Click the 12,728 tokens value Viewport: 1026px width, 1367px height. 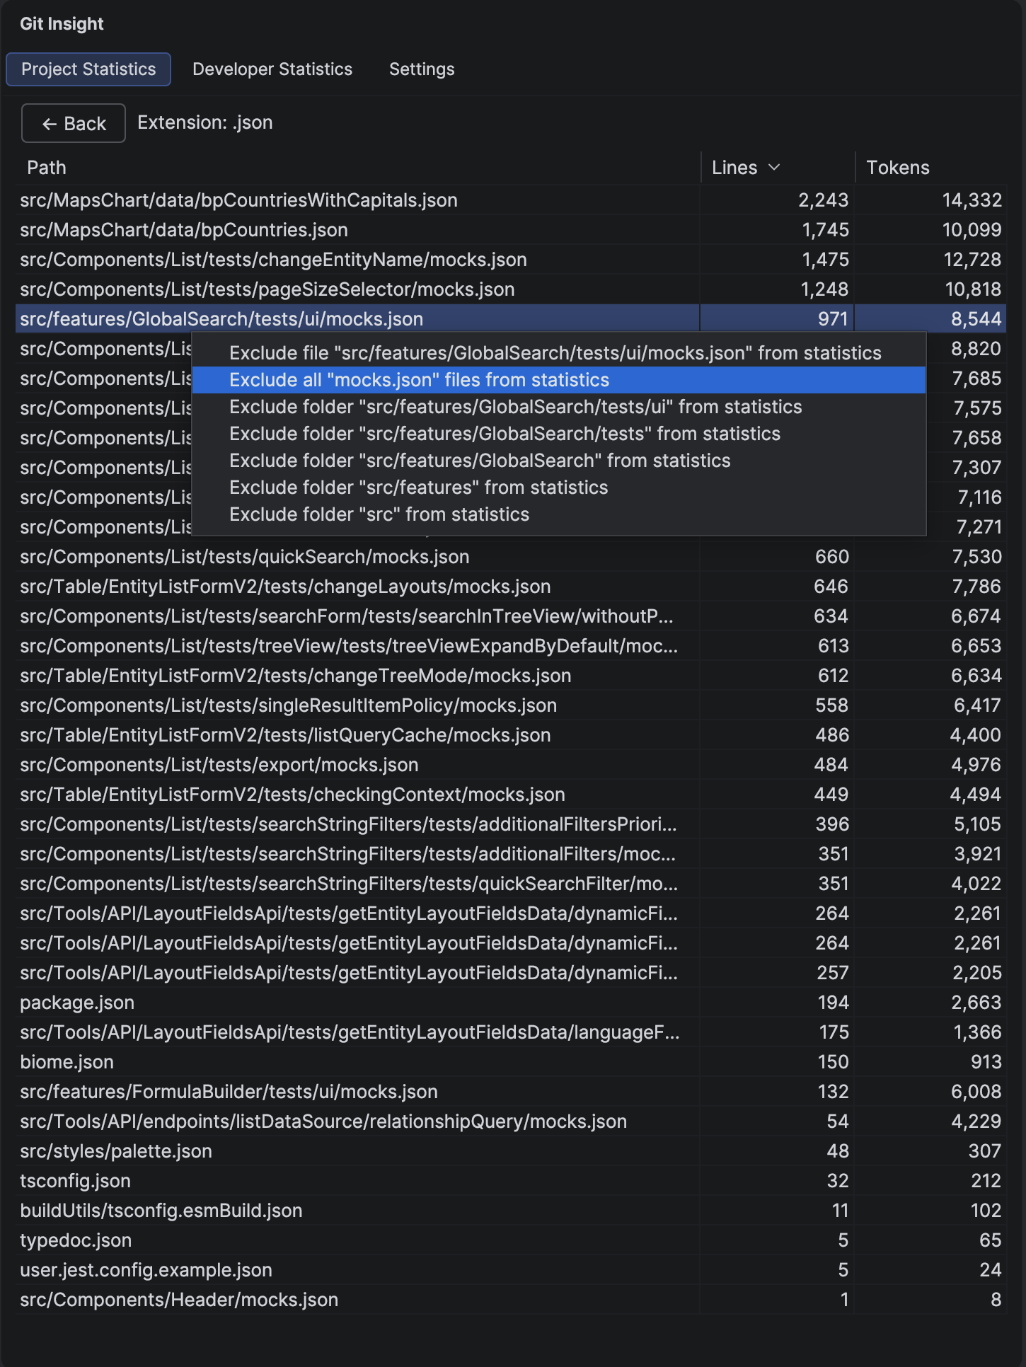pos(972,260)
